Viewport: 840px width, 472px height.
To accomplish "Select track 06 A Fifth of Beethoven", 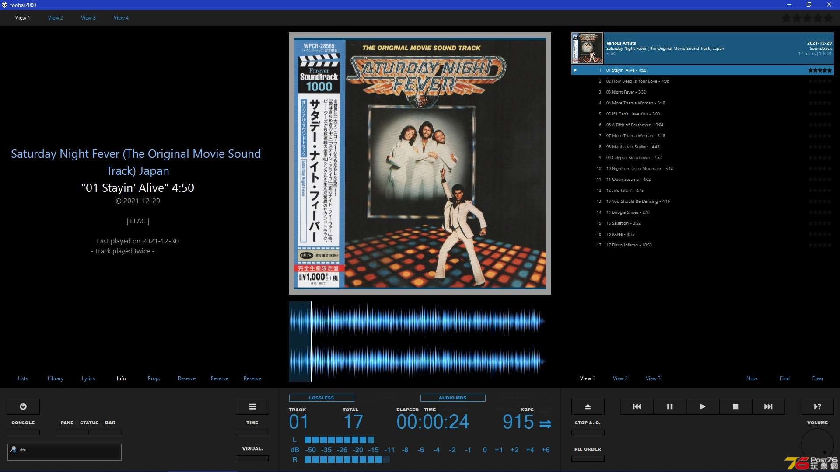I will coord(703,125).
